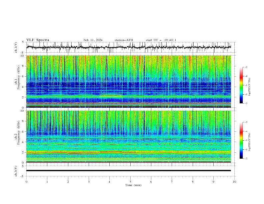
Task: Select the date 'Feb. 11, 2024' label
Action: pos(93,40)
